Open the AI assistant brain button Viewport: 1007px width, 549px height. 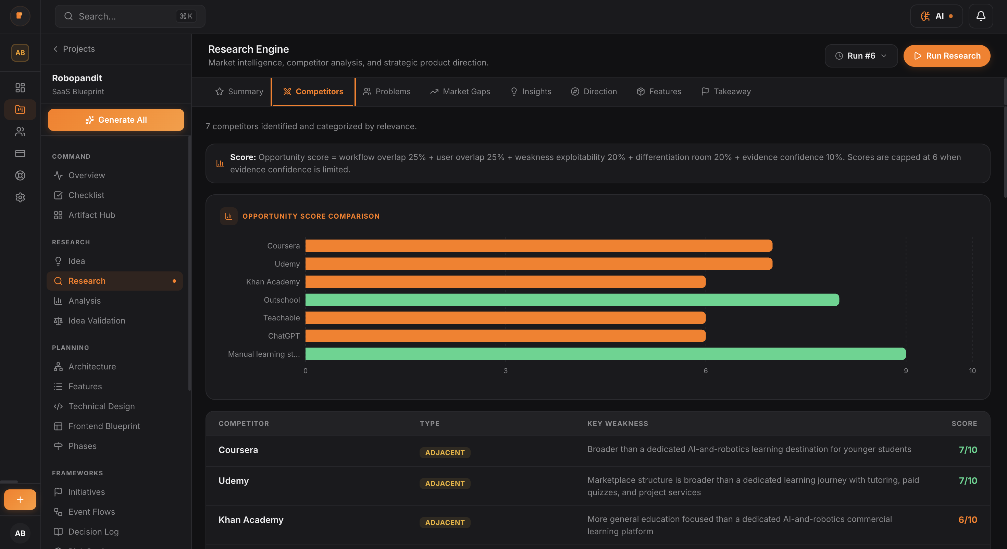(937, 16)
